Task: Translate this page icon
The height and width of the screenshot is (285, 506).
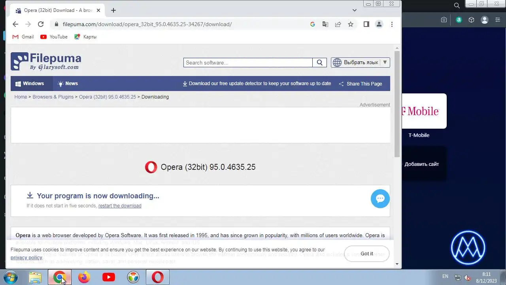Action: coord(325,24)
